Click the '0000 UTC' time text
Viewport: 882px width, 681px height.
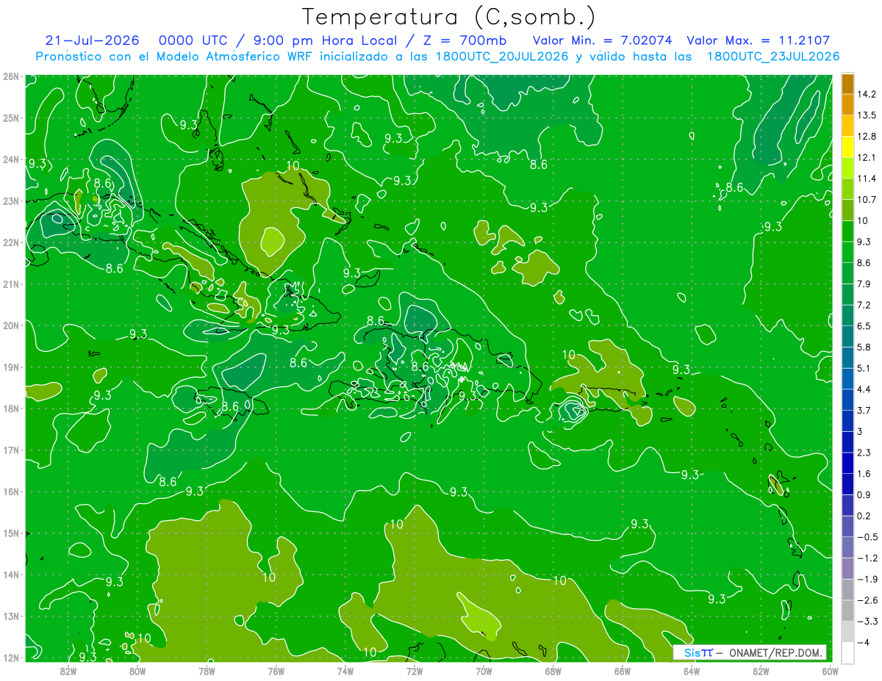click(193, 40)
